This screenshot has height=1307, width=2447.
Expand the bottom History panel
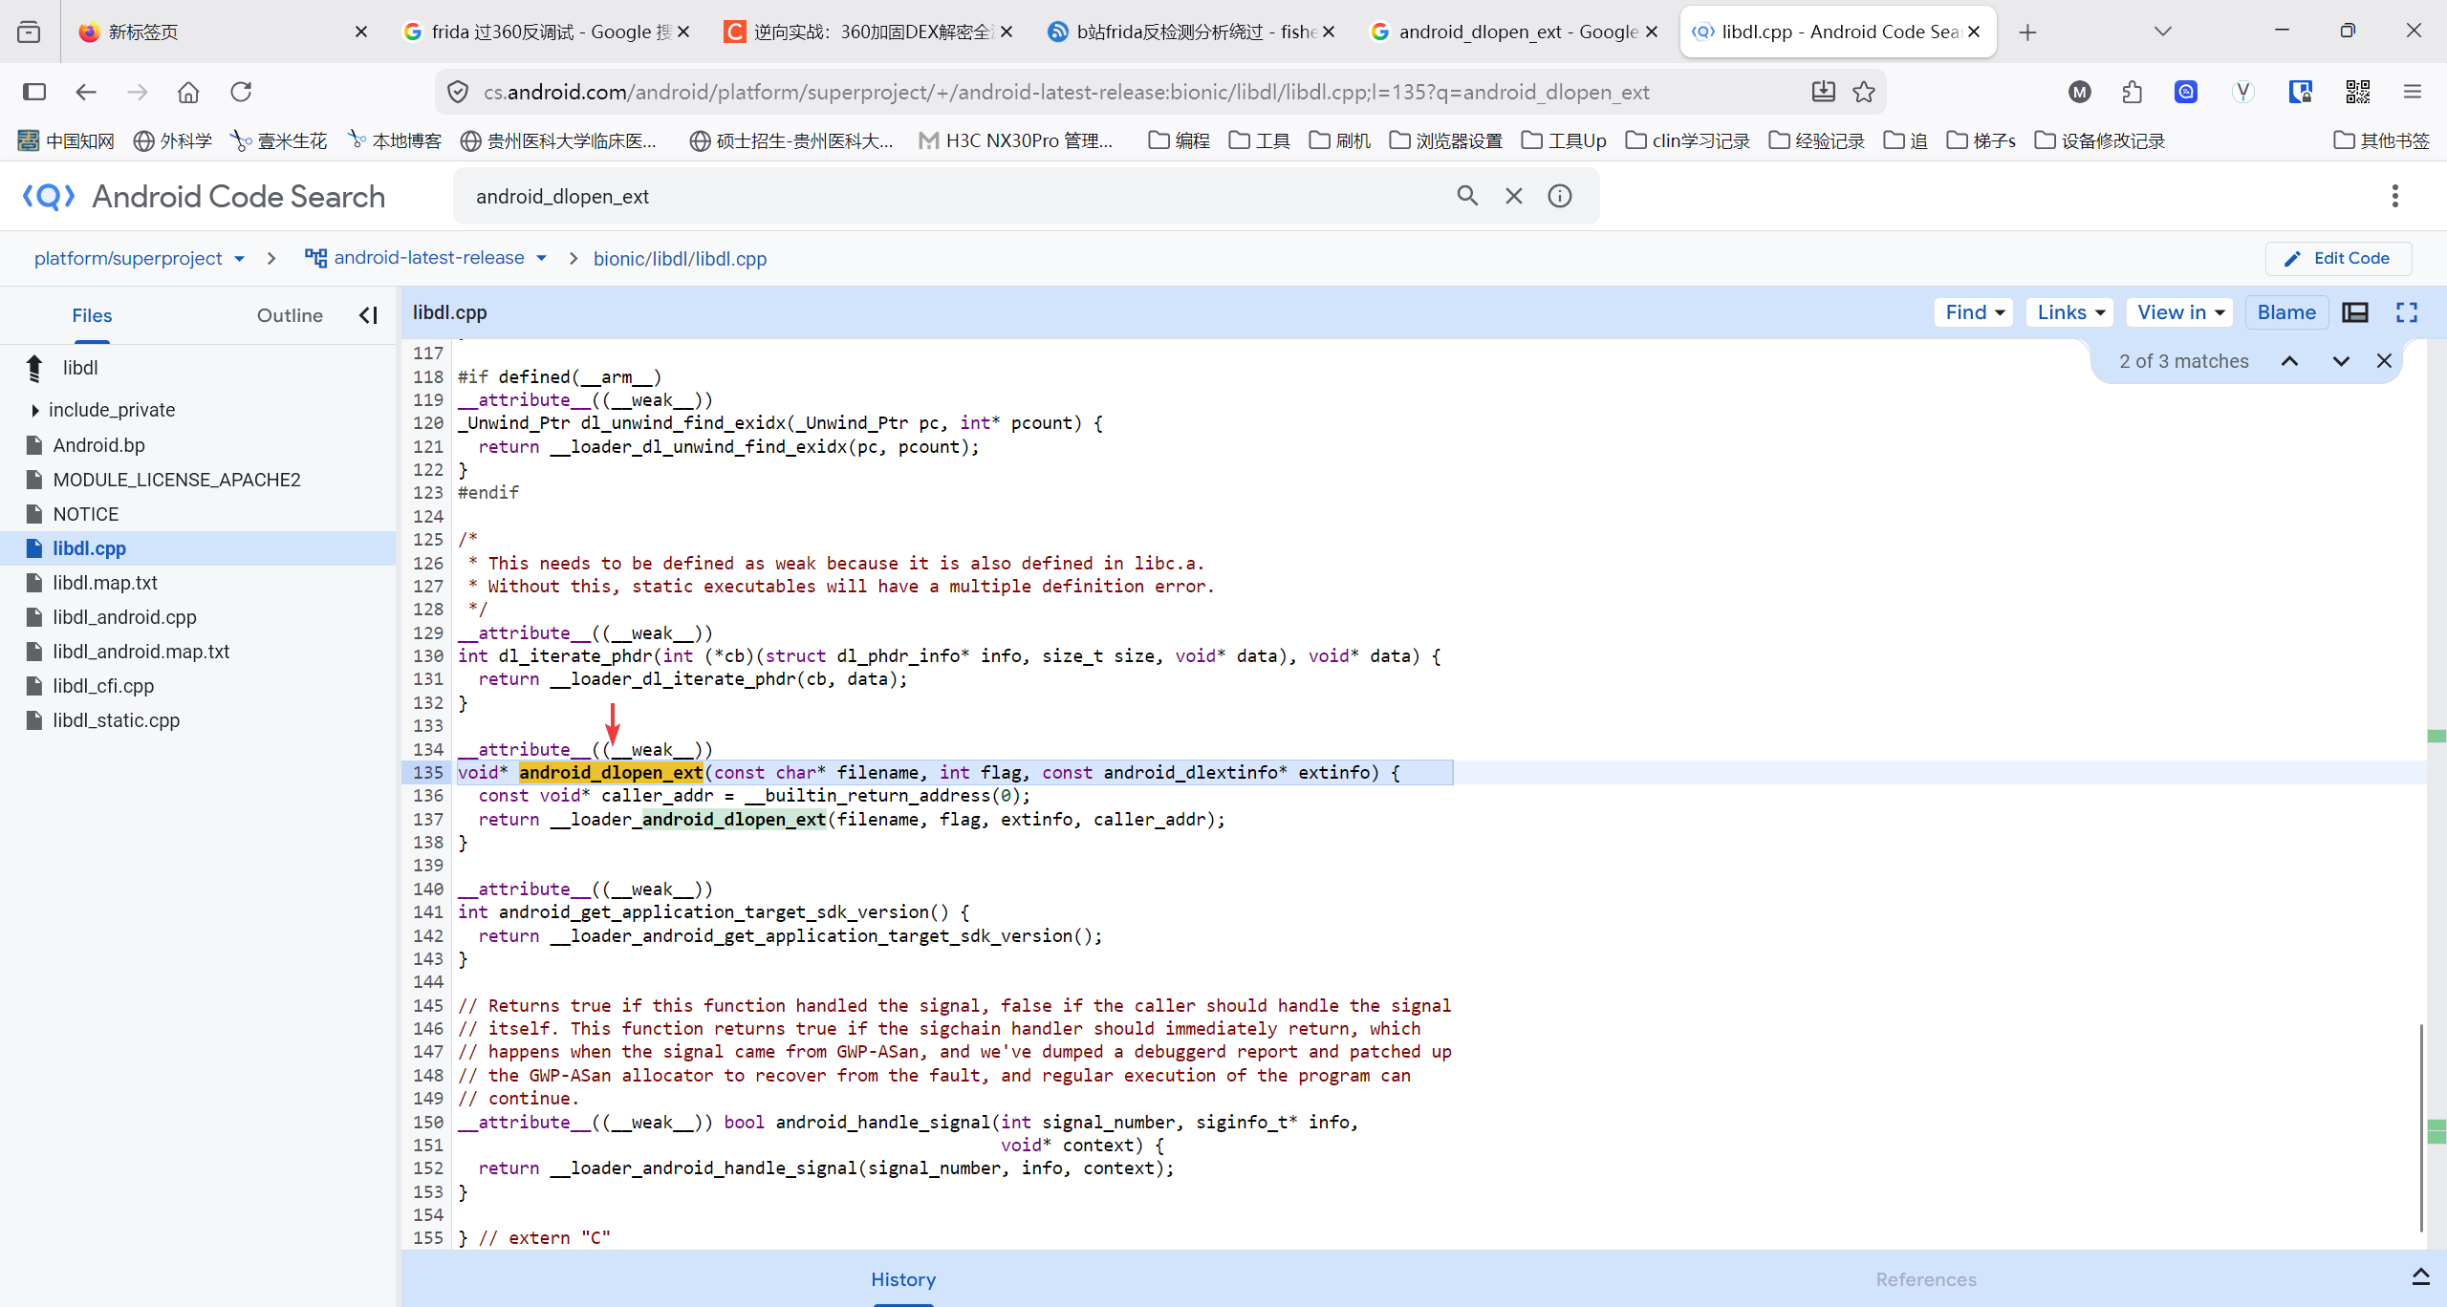(x=2420, y=1277)
